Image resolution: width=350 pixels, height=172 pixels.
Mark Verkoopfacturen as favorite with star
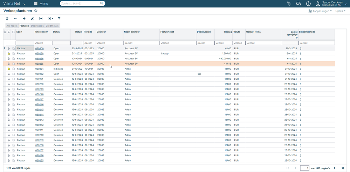pyautogui.click(x=36, y=11)
